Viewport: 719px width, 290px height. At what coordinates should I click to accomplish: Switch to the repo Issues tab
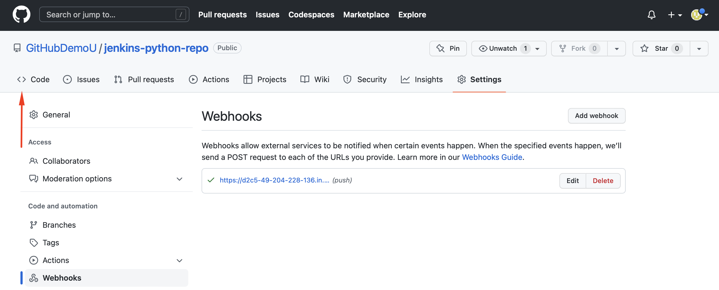[81, 79]
